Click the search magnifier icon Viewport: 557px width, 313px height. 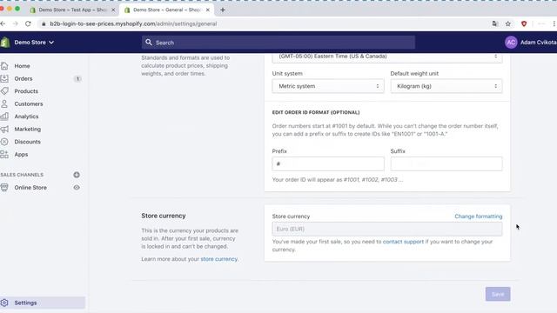[x=149, y=43]
